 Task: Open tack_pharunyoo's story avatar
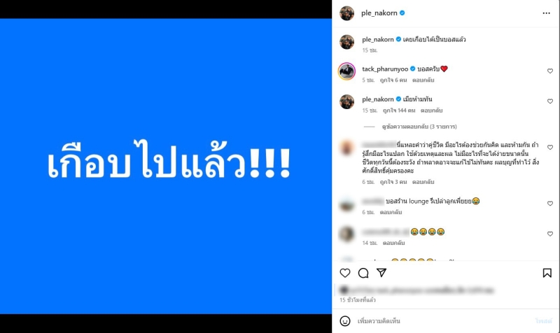346,71
